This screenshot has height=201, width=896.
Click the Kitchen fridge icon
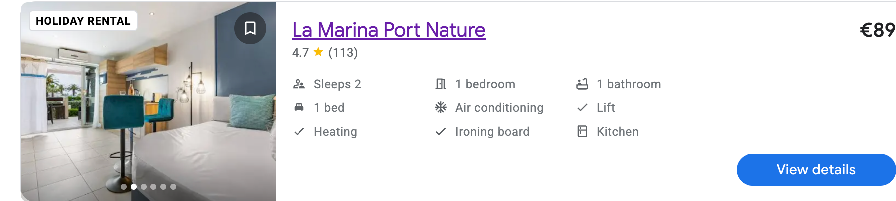pos(582,131)
